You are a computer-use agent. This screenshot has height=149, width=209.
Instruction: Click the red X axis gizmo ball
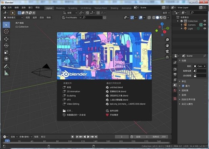(x=165, y=32)
